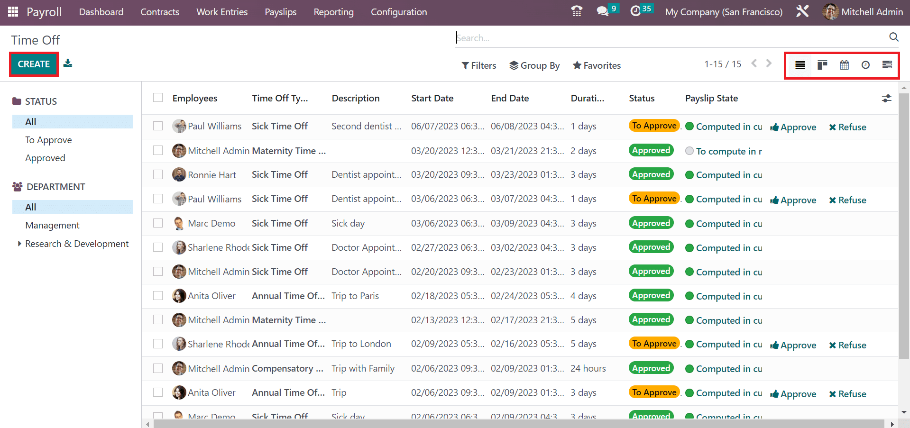Open the discuss messages icon
The image size is (910, 428).
click(602, 11)
